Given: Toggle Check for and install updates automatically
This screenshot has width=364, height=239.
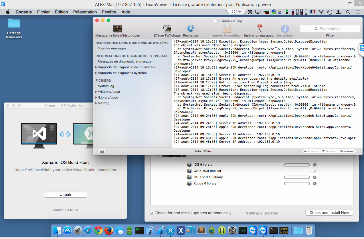Looking at the screenshot, I should 153,213.
